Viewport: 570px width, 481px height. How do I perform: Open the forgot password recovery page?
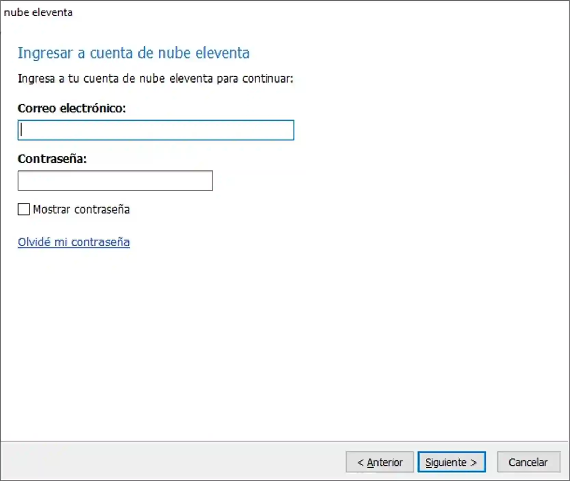pyautogui.click(x=74, y=242)
